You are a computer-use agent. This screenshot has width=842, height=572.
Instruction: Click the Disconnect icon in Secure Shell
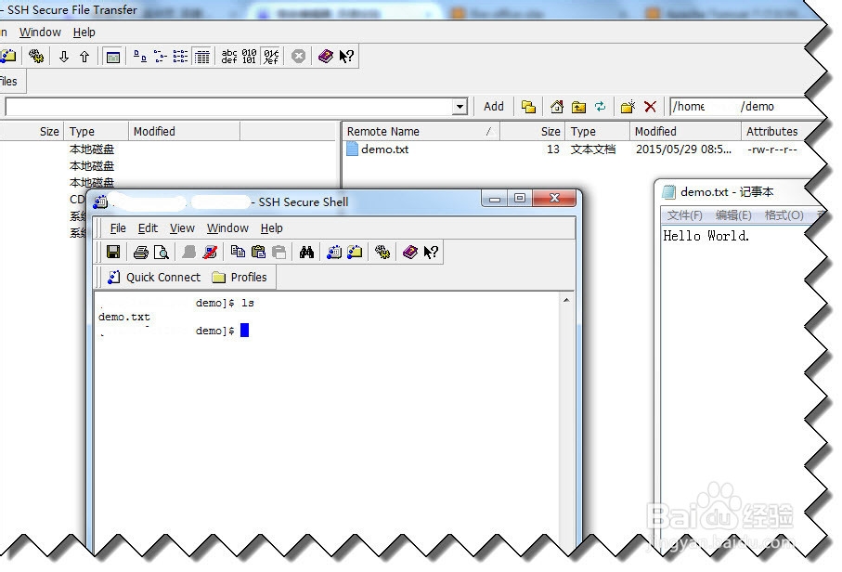[210, 252]
